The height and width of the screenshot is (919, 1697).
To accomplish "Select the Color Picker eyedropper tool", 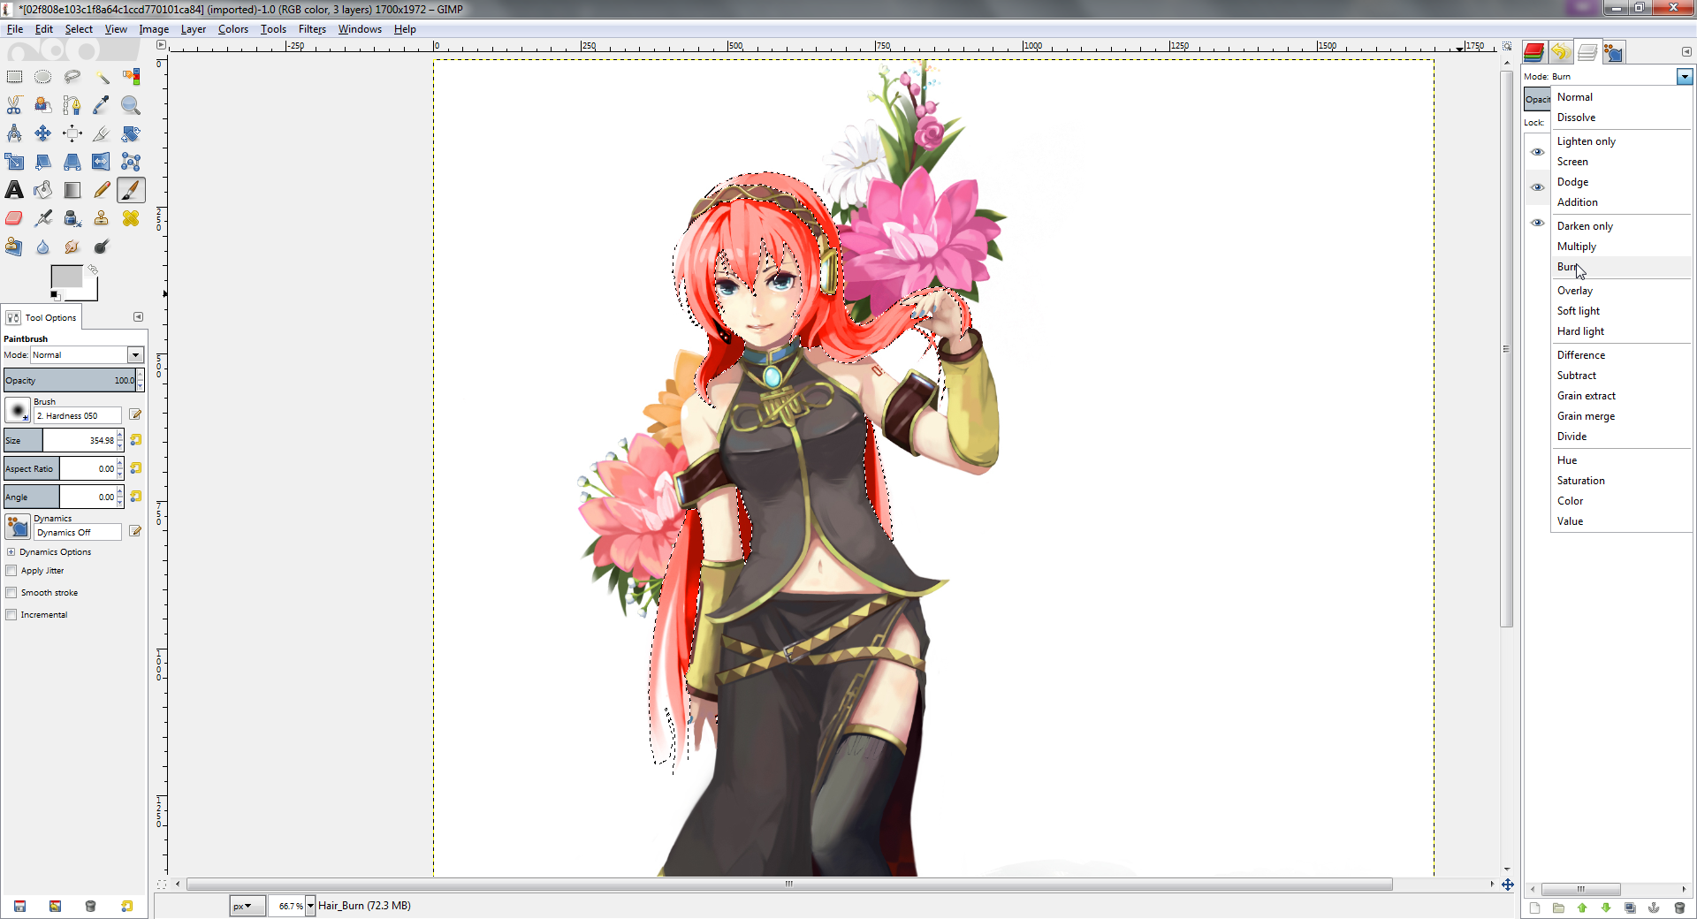I will pos(102,105).
